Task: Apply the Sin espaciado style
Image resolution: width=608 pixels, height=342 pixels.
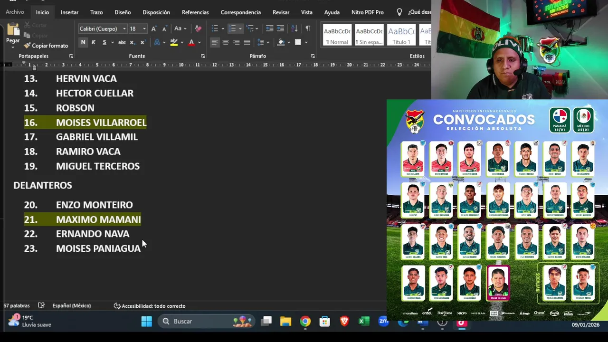Action: pos(369,35)
